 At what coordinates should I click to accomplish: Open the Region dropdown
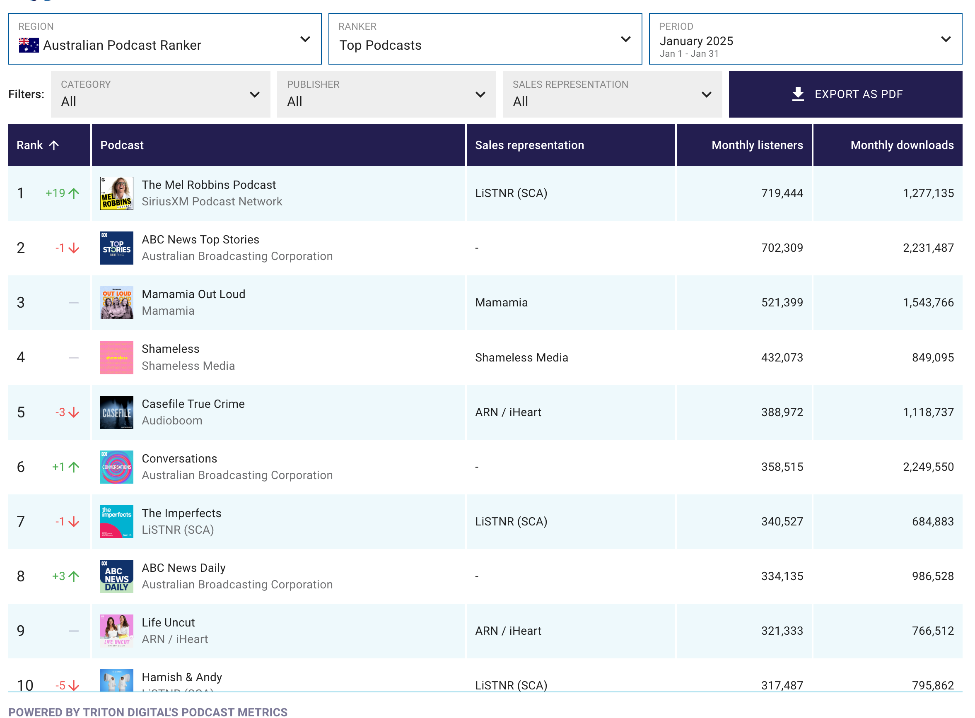point(165,39)
